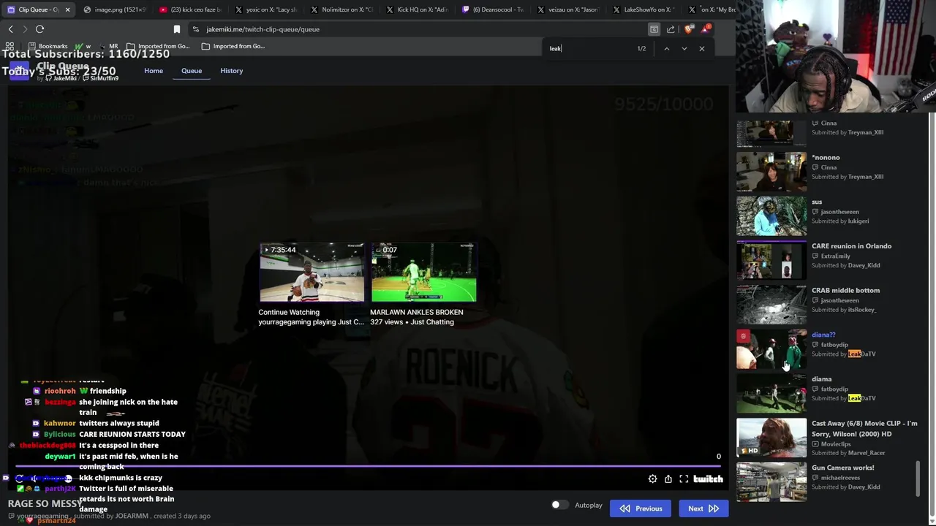Image resolution: width=936 pixels, height=526 pixels.
Task: Switch to the image.png browser tab
Action: click(115, 9)
